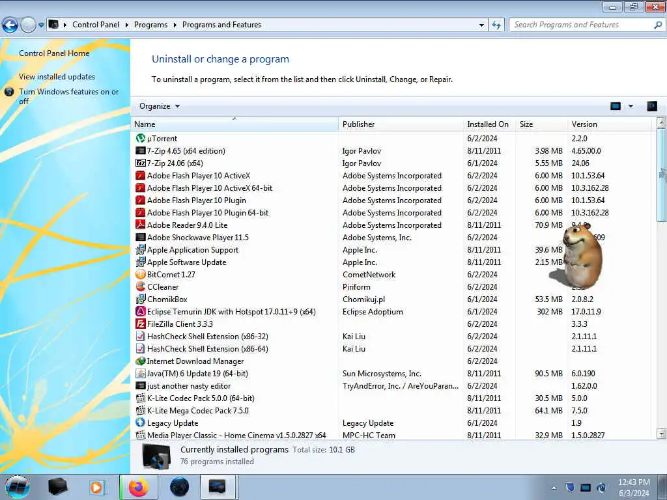667x500 pixels.
Task: Click the 302 MB size cell
Action: point(550,312)
